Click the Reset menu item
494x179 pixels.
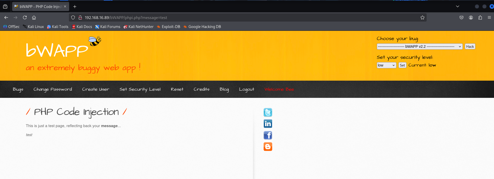click(x=177, y=89)
